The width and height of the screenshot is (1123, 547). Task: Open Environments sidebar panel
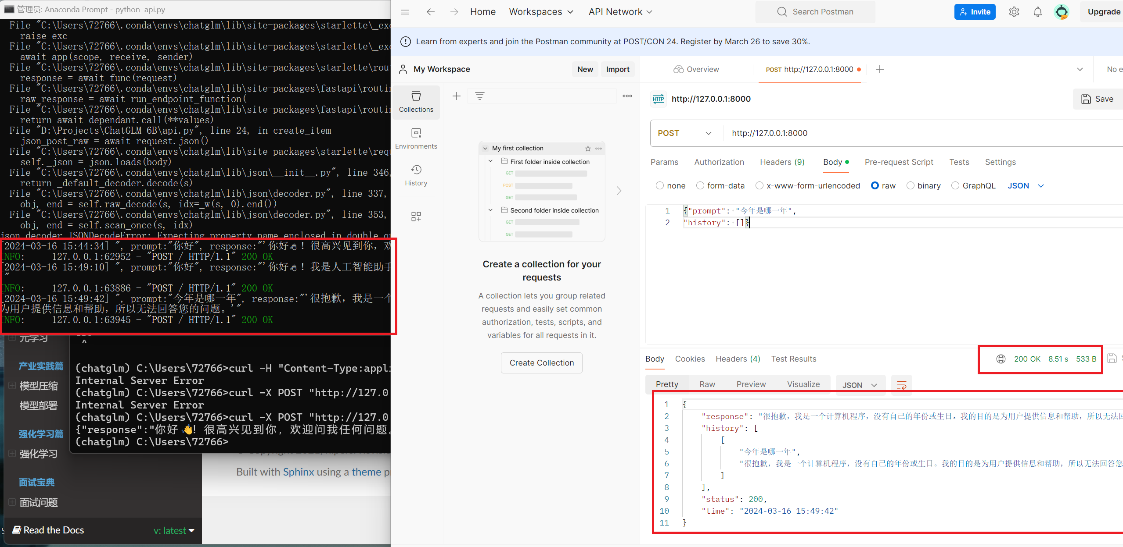point(416,139)
